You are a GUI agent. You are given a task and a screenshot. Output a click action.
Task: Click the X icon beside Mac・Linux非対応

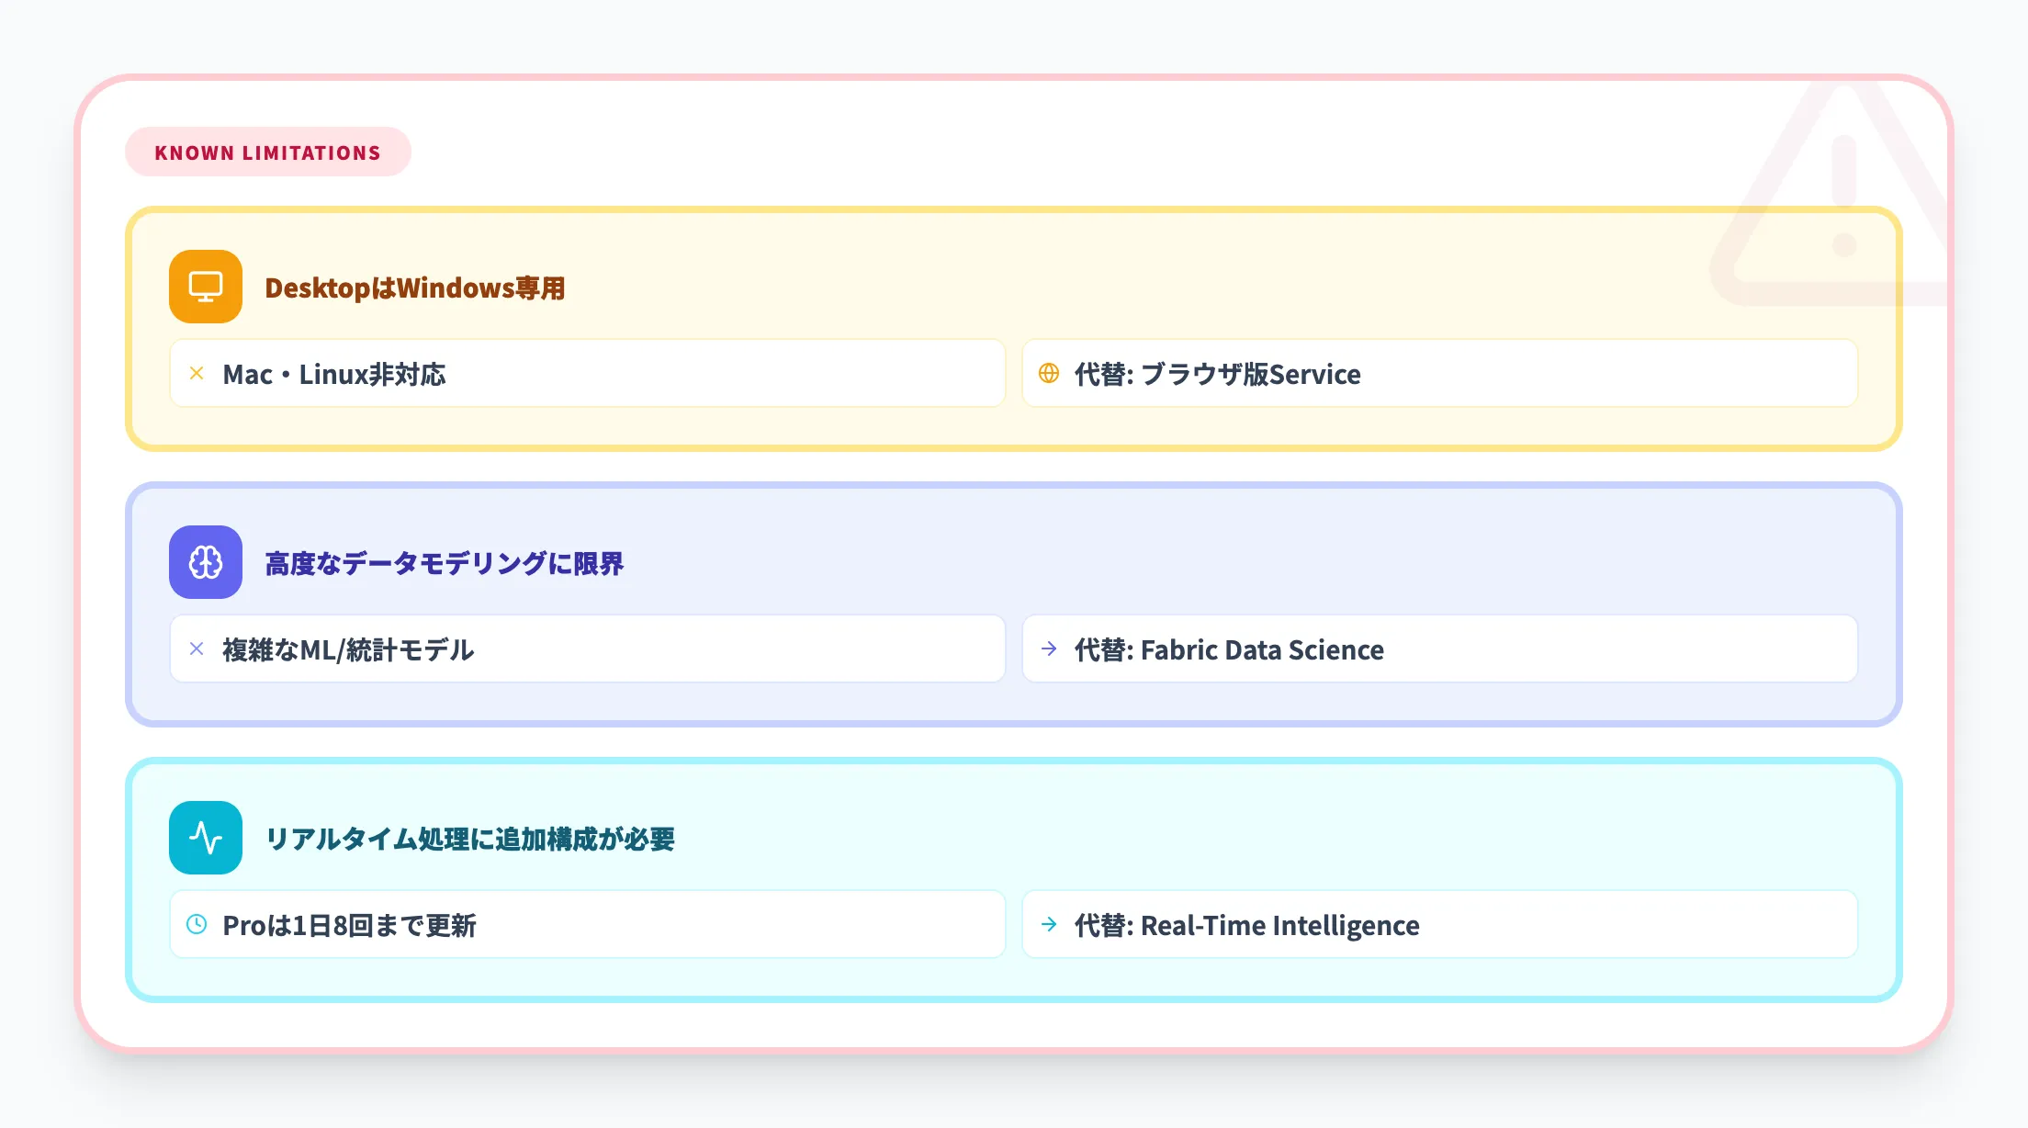click(x=197, y=373)
